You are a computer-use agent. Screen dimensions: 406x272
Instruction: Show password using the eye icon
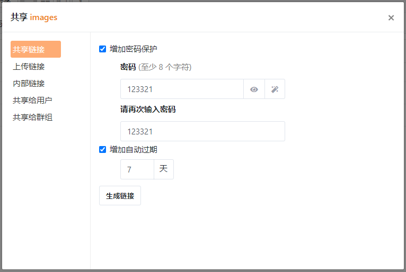click(254, 89)
